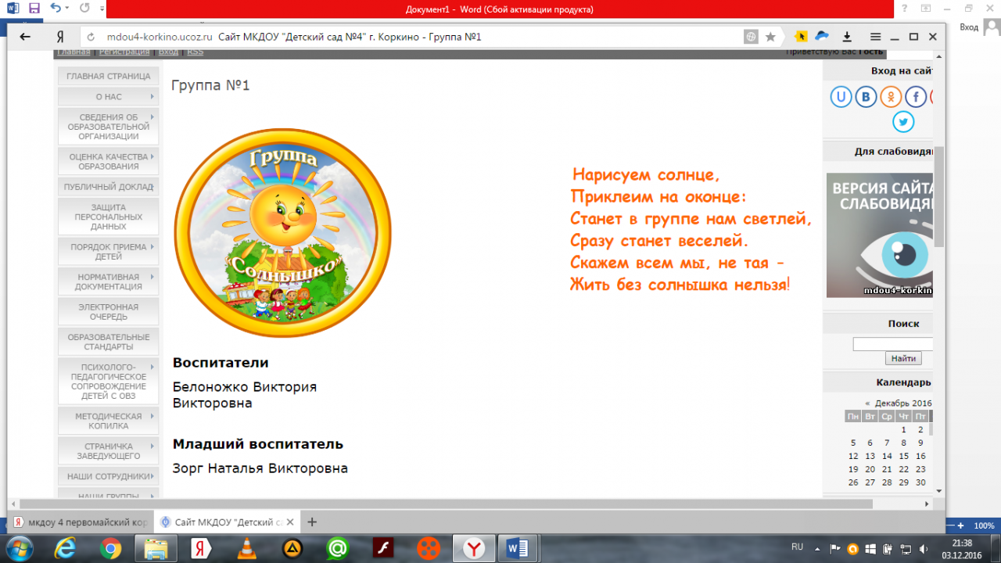Open ПСИХОЛОГО-ПЕДАГОГИЧЕСКОЕ СОПРОВОЖДЕНИЕ menu item
The image size is (1001, 563).
point(108,382)
